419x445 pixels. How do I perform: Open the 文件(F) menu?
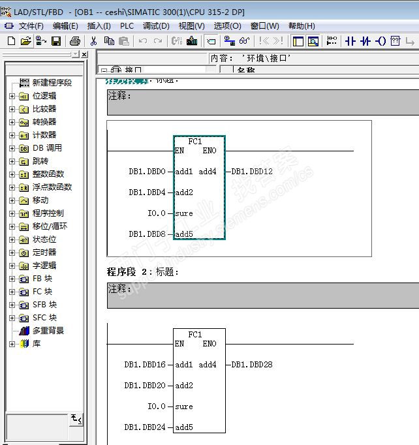click(31, 26)
